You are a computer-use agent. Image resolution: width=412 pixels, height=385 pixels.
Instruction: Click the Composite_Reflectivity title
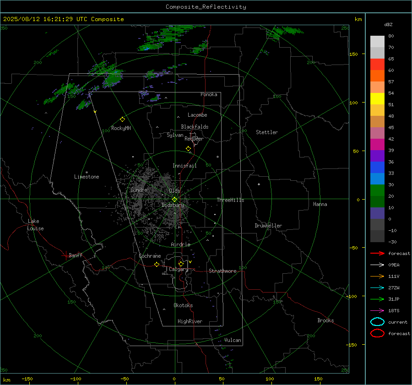(x=206, y=7)
